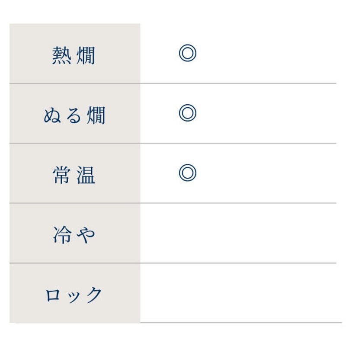Click the divider line between 冷や and ロック
The image size is (346, 346).
pos(173,263)
